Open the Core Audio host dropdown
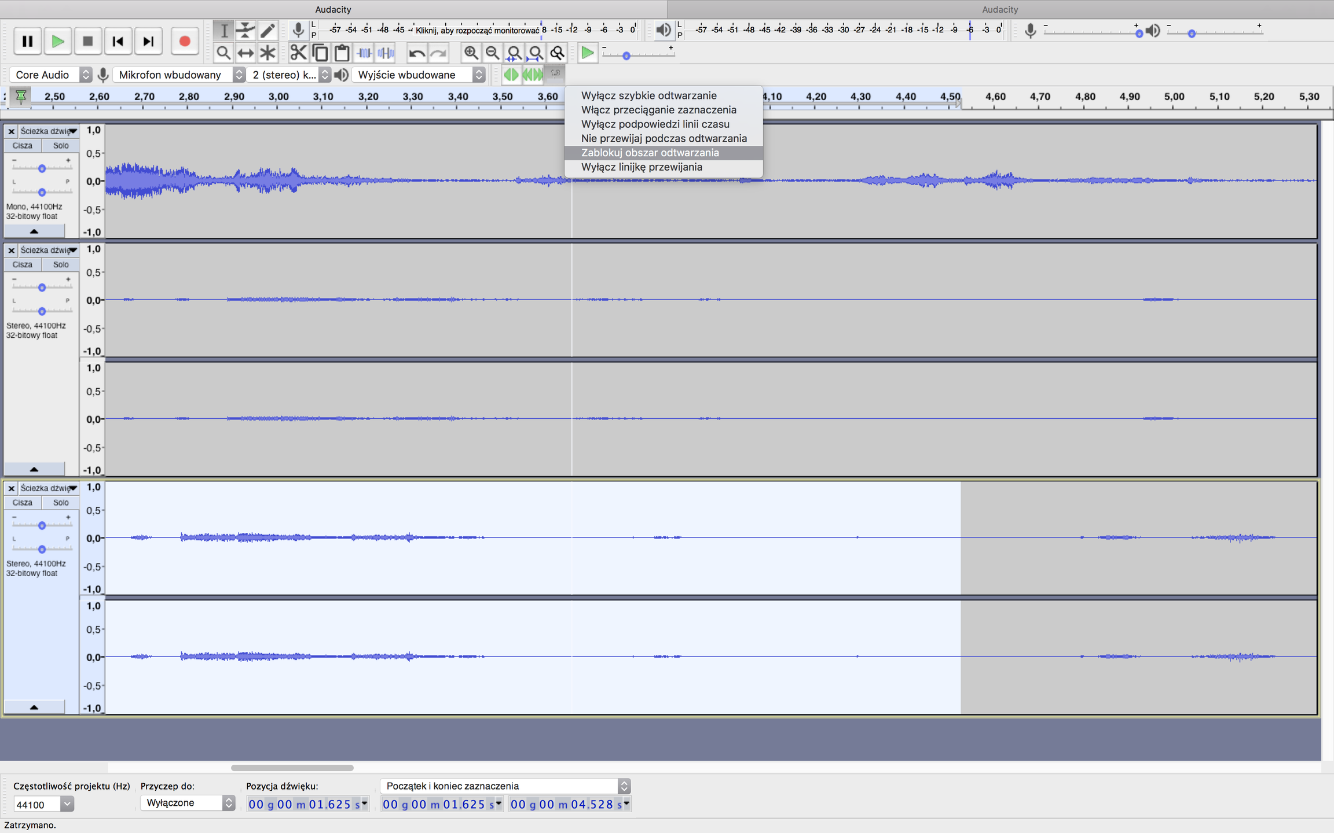1334x833 pixels. click(51, 75)
